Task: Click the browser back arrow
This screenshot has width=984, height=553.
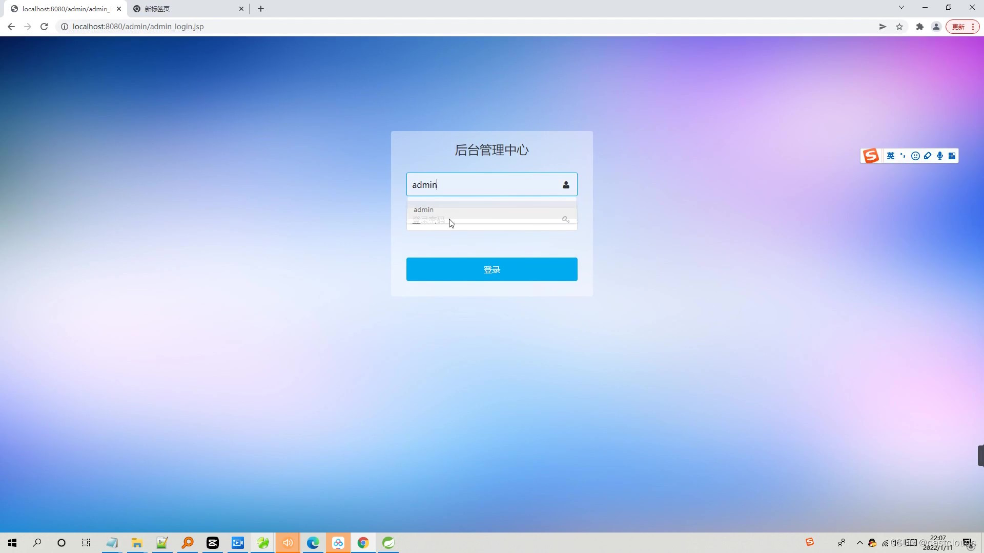Action: click(x=11, y=27)
